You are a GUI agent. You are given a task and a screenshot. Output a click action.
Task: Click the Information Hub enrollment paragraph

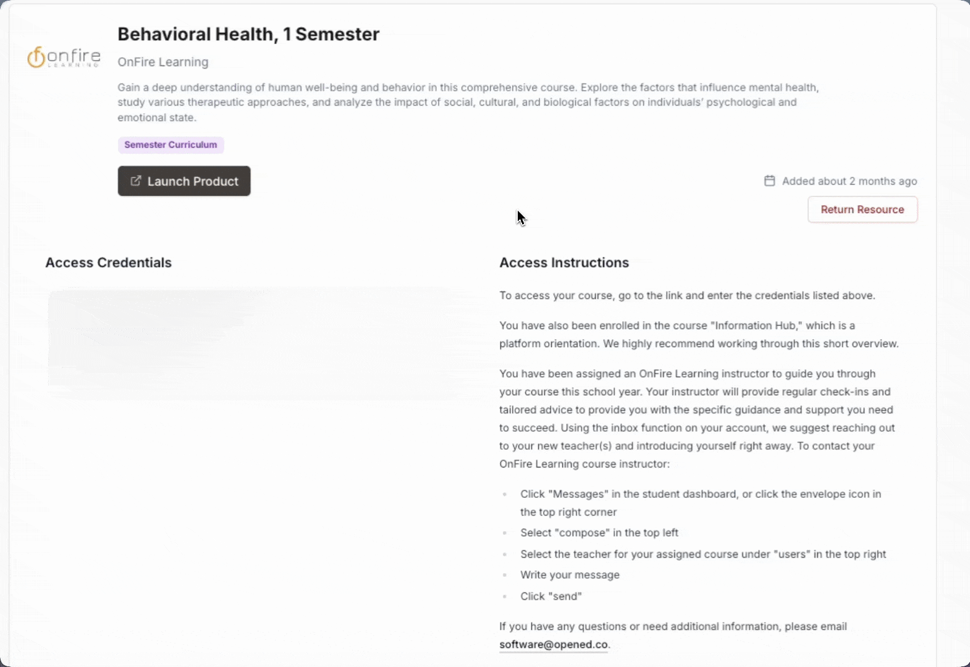coord(698,334)
